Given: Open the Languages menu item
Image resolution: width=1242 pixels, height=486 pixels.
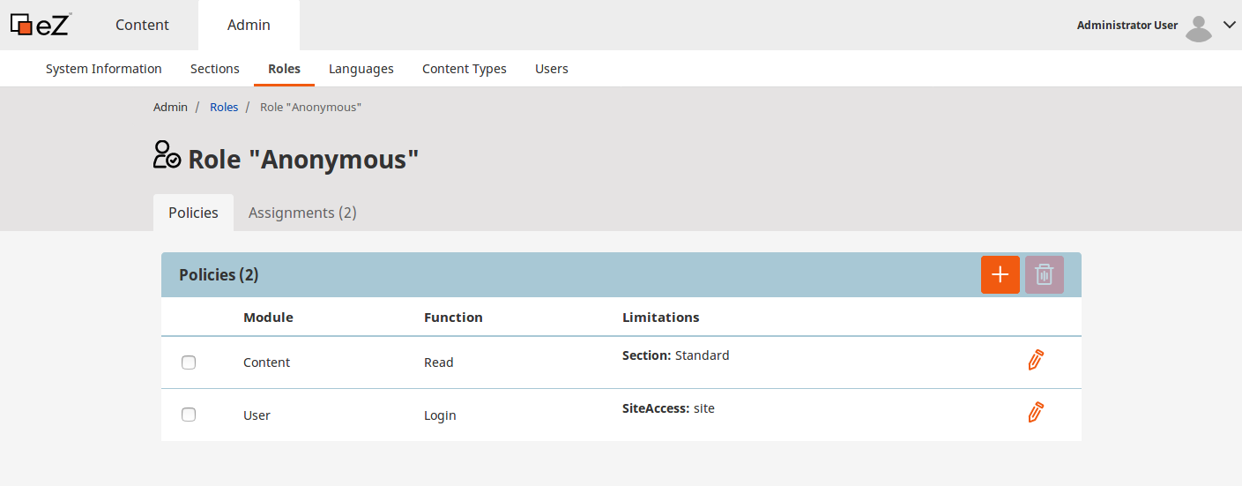Looking at the screenshot, I should click(x=361, y=69).
